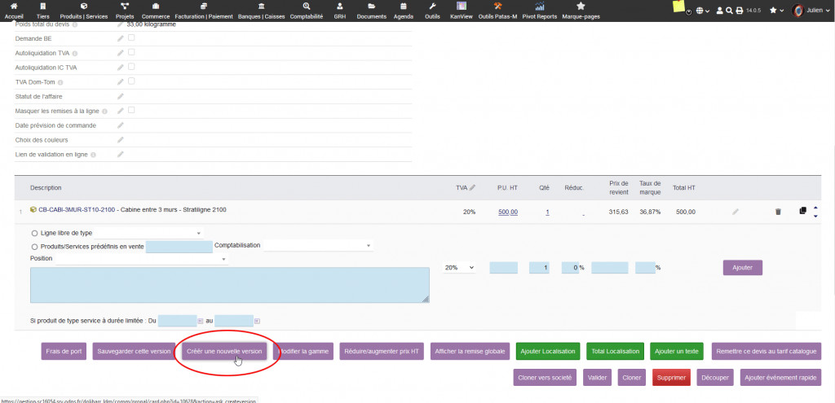Click the Créer une nouvelle version button
The height and width of the screenshot is (403, 835).
click(224, 352)
